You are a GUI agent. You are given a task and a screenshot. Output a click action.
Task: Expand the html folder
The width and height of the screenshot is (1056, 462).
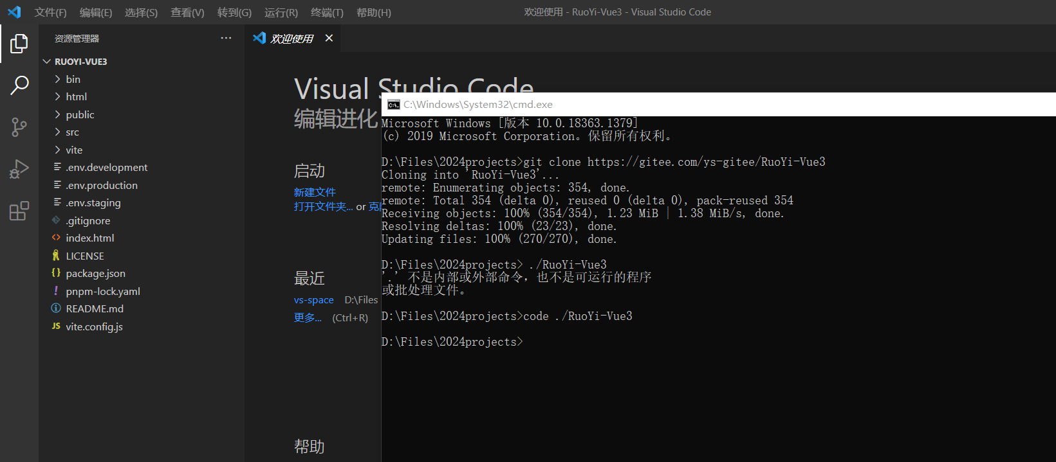pyautogui.click(x=57, y=96)
